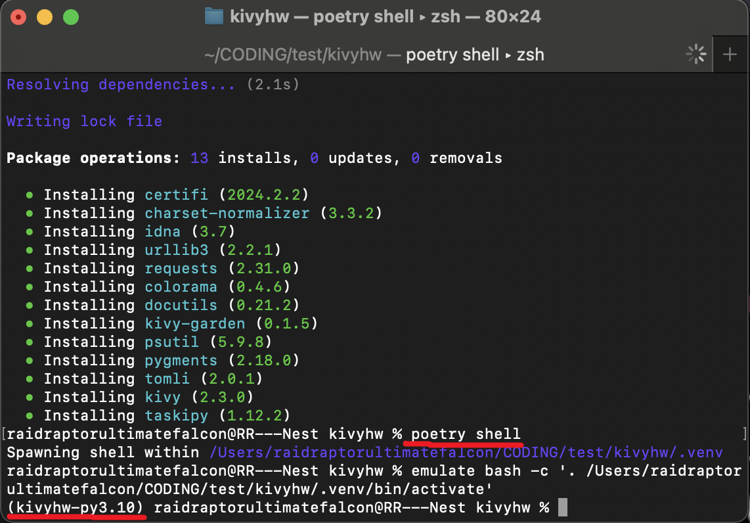Click the window title 'kivyhw — poetry shell ▸ zsh — 80×24'
750x523 pixels.
385,16
